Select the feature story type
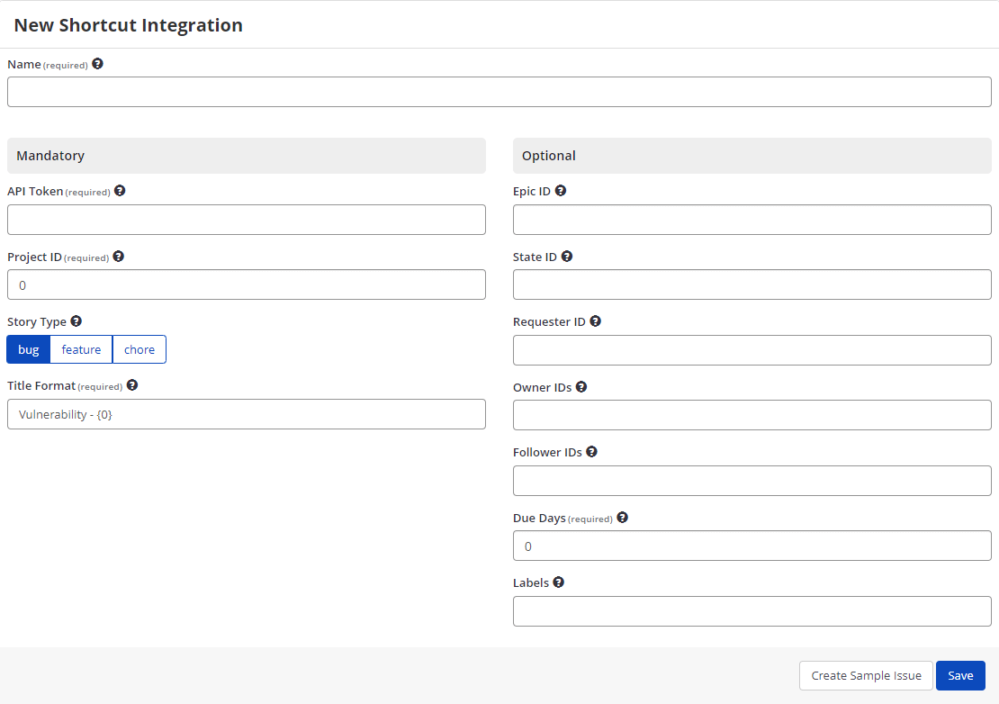Screen dimensions: 999x704 click(x=81, y=349)
